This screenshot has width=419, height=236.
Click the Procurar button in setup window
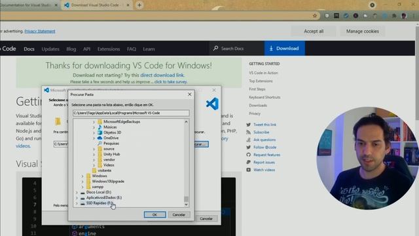201,144
